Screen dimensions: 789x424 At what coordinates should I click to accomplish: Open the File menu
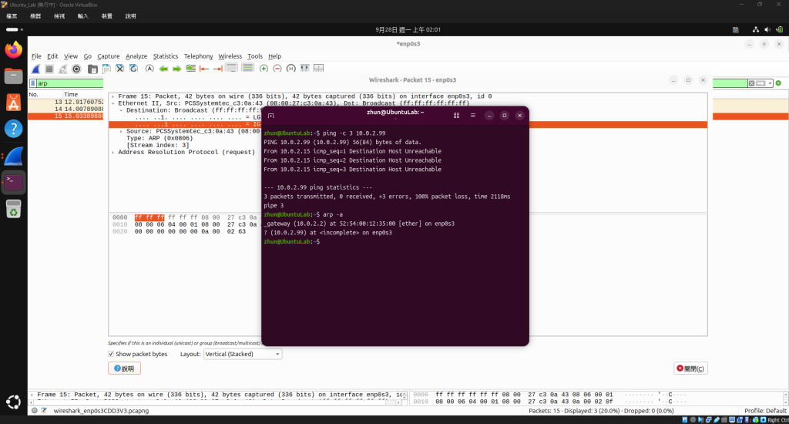(36, 56)
